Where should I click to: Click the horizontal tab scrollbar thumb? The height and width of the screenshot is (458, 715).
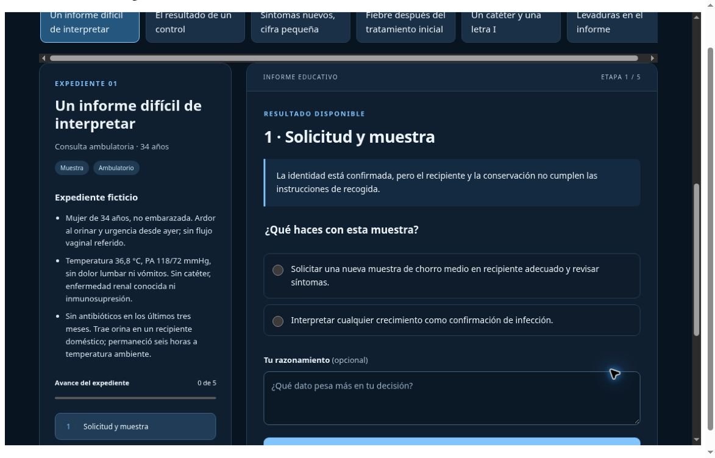click(344, 58)
